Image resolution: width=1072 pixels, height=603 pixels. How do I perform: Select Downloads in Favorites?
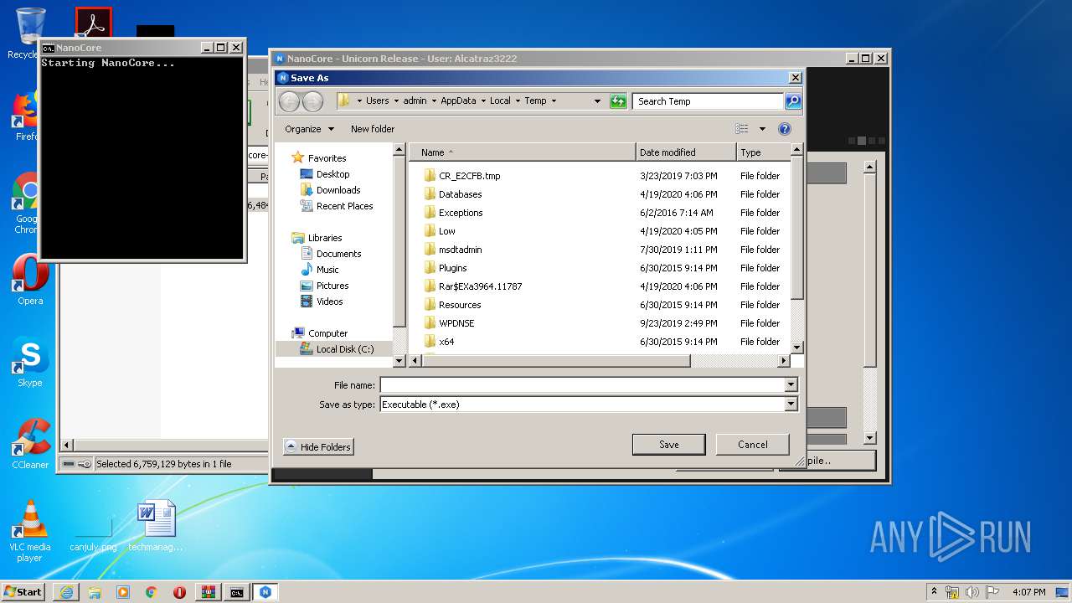tap(330, 190)
